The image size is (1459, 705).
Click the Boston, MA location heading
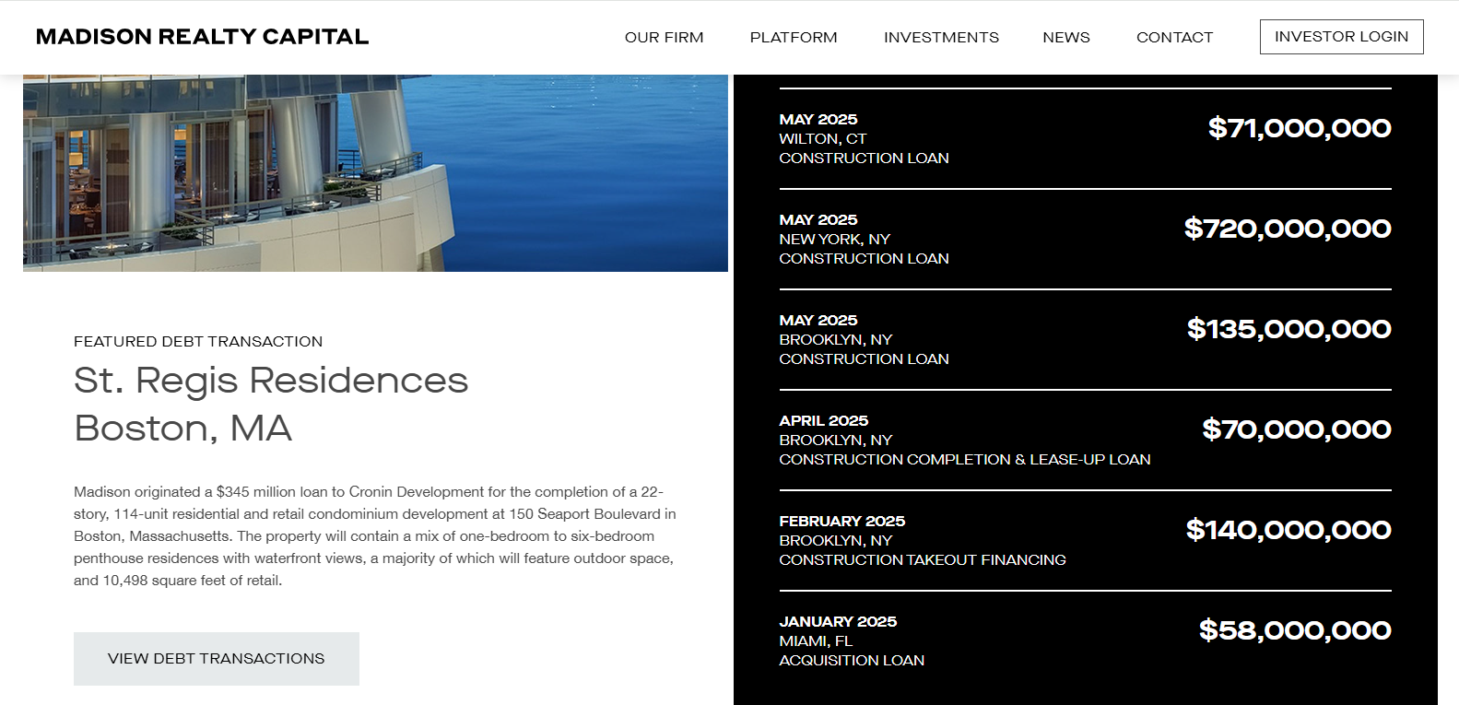coord(182,429)
